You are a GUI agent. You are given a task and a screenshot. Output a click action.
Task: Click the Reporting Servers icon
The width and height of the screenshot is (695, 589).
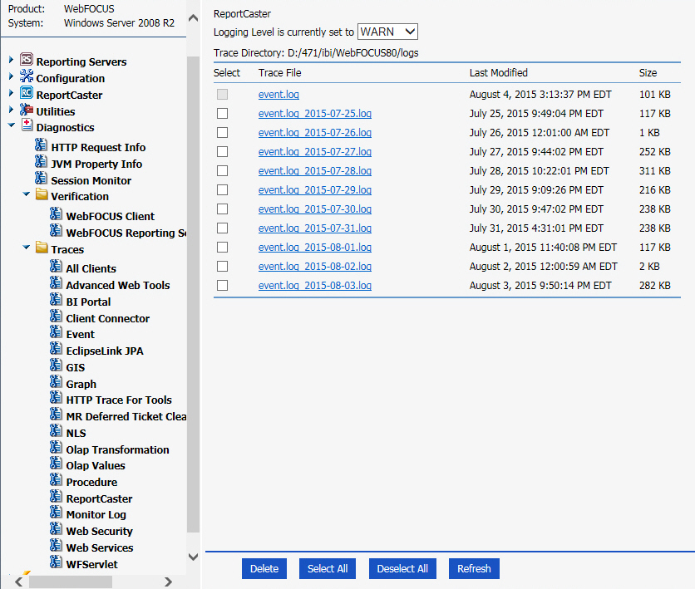[x=27, y=59]
